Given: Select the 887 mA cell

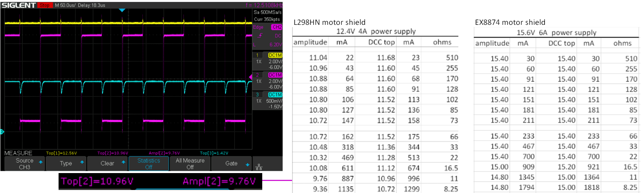Looking at the screenshot, I should (x=347, y=179).
